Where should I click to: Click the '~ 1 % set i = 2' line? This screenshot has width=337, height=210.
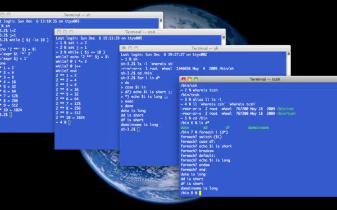click(x=71, y=43)
